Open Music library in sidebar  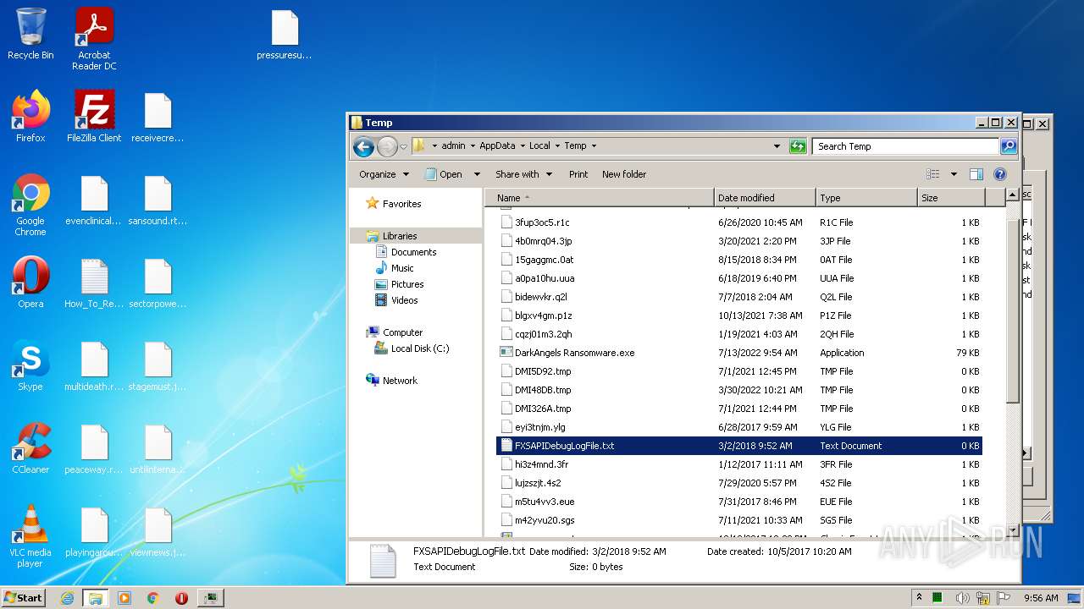(402, 268)
